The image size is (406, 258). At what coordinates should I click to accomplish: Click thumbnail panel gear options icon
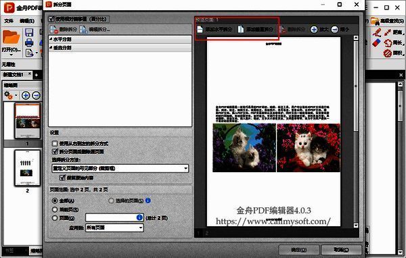(x=8, y=95)
